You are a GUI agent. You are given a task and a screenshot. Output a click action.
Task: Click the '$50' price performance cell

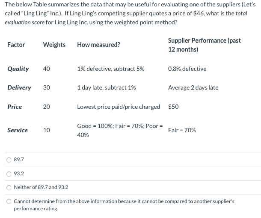click(173, 107)
